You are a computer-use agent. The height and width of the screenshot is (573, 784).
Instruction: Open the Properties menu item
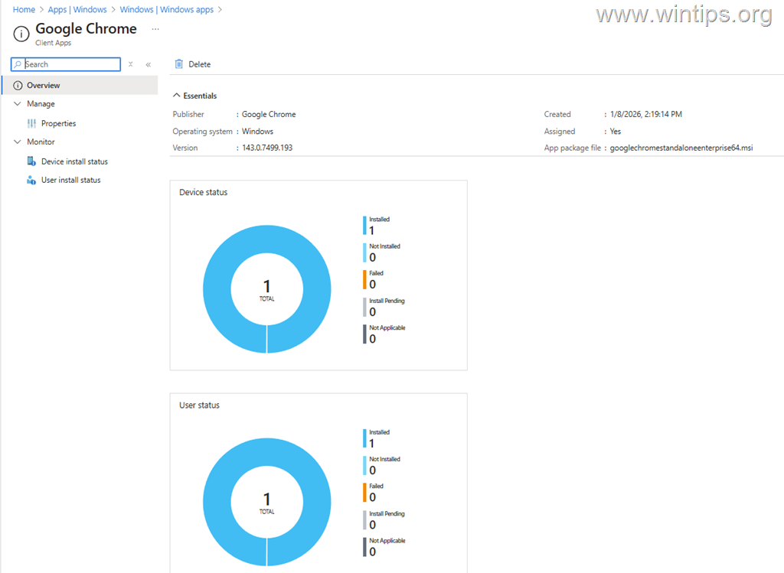coord(58,123)
